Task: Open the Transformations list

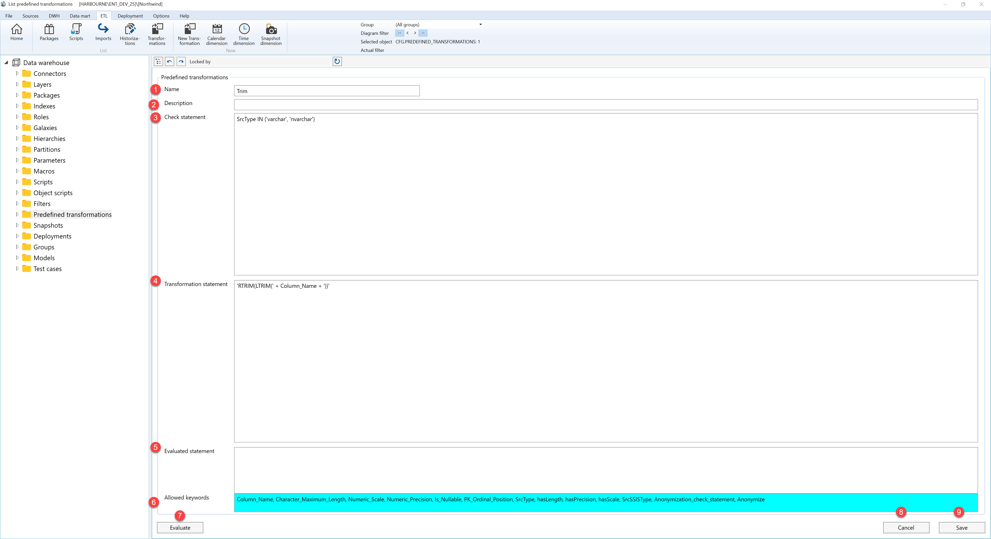Action: point(157,35)
